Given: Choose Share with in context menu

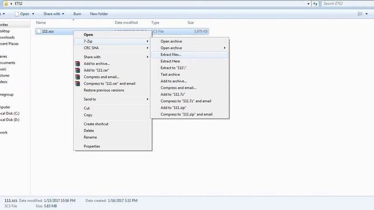Looking at the screenshot, I should coord(113,57).
